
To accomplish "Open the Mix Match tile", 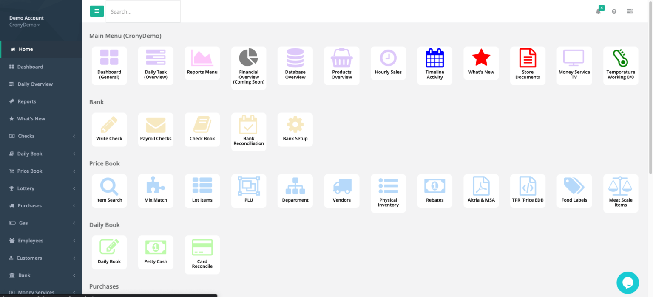I will click(156, 190).
